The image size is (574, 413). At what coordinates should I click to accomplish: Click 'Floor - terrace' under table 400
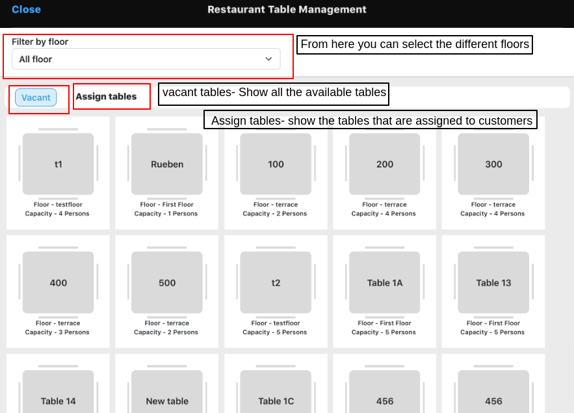(58, 323)
